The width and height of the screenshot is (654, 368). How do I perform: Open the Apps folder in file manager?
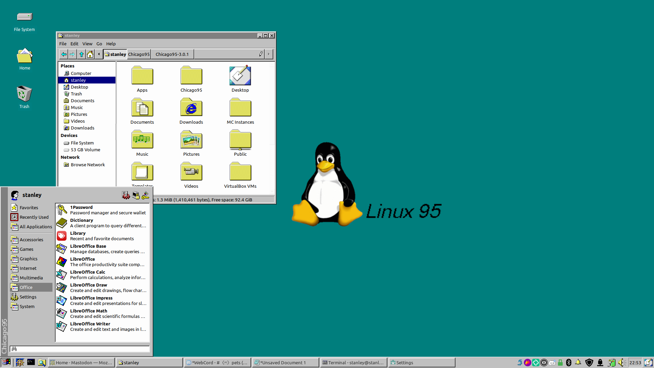(142, 79)
